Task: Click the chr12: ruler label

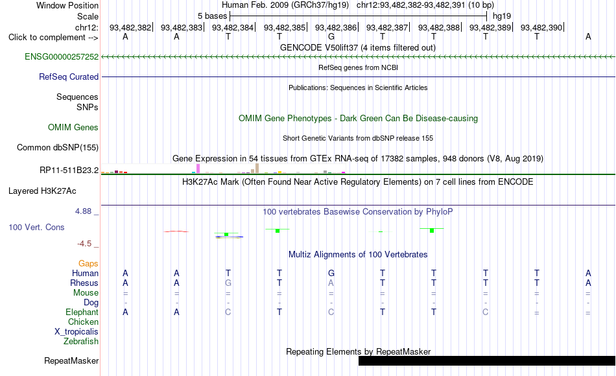Action: tap(86, 27)
